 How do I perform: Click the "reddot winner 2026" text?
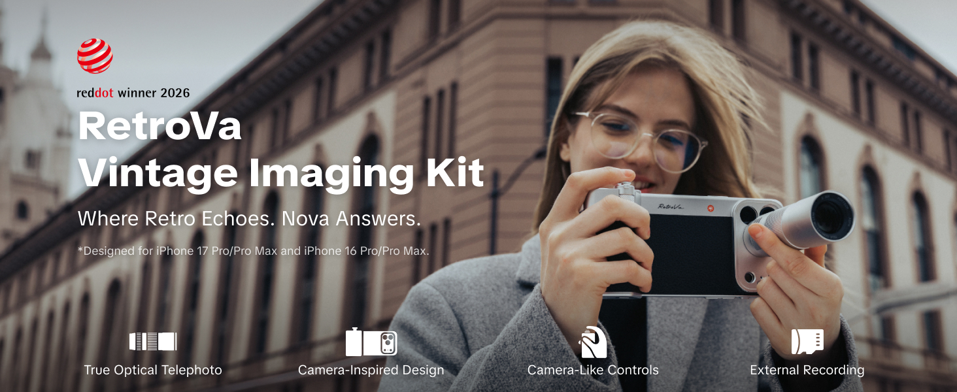[x=133, y=93]
